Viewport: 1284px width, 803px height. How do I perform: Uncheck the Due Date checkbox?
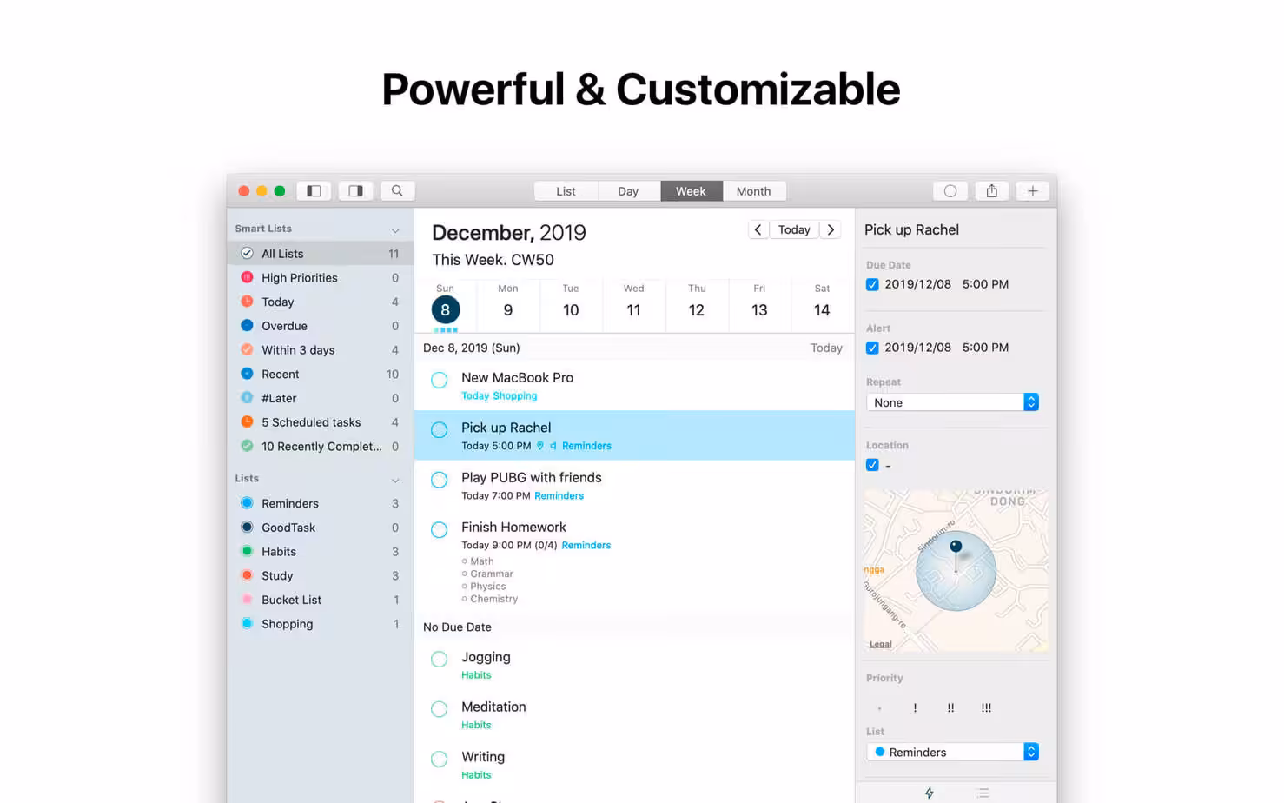(872, 284)
